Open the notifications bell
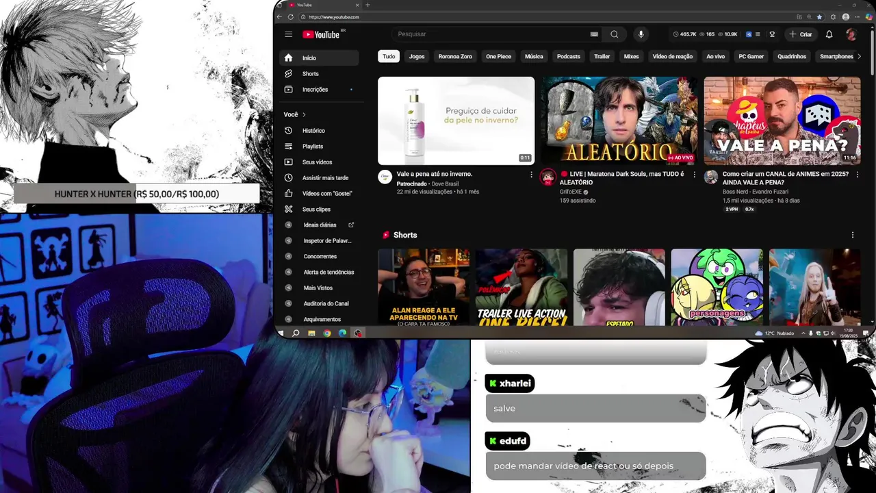The width and height of the screenshot is (876, 493). [829, 34]
